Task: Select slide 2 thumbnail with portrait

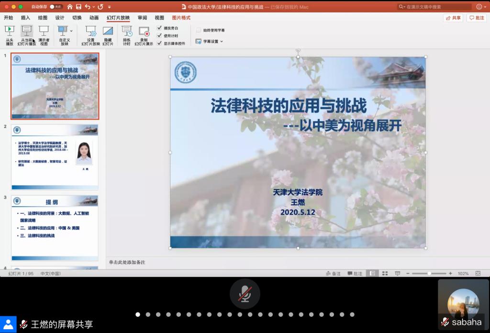Action: (55, 157)
